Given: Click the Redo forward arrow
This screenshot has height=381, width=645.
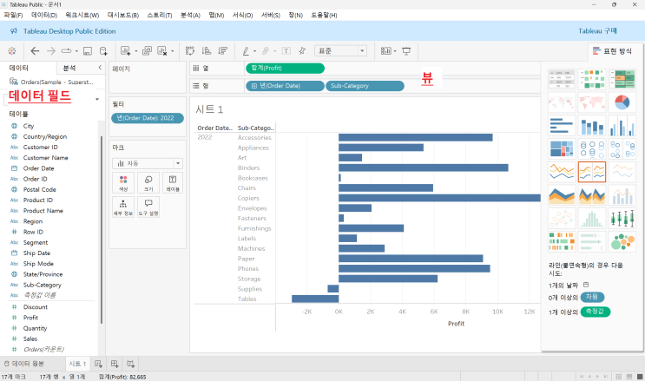Looking at the screenshot, I should coord(51,51).
